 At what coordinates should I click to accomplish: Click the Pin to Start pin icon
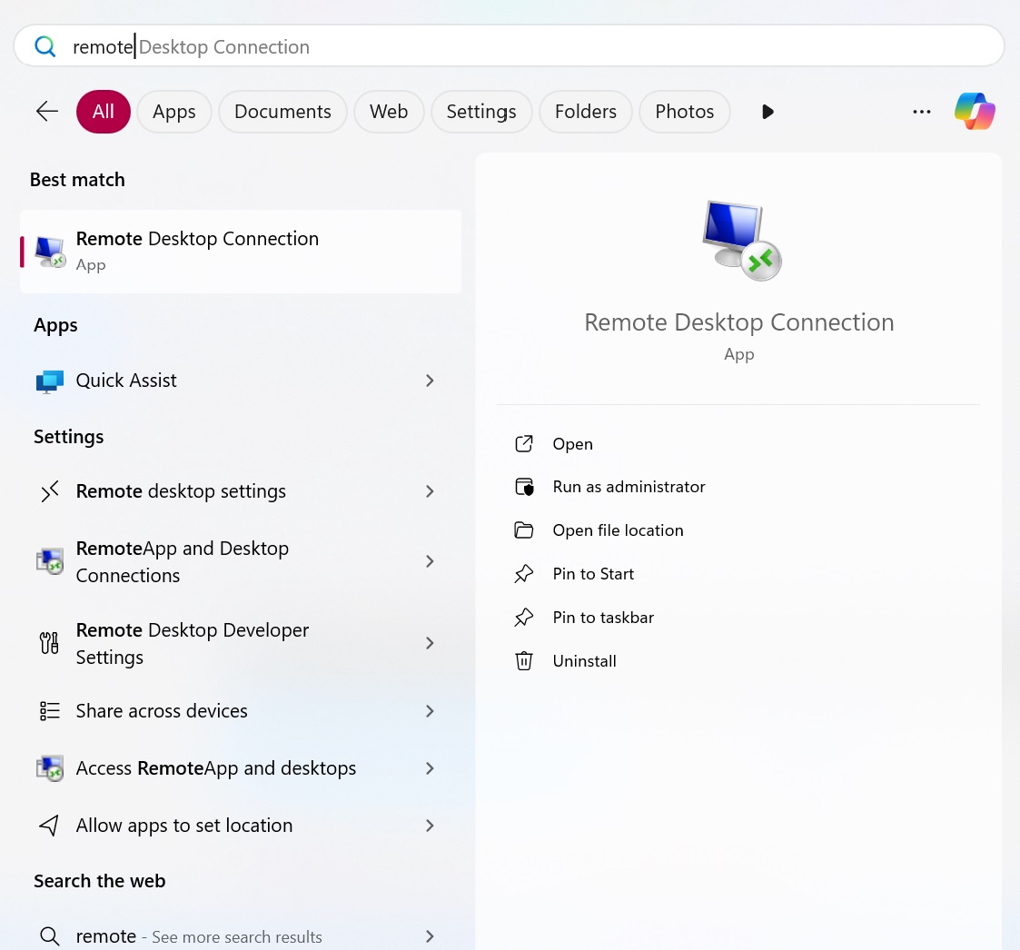pos(524,574)
